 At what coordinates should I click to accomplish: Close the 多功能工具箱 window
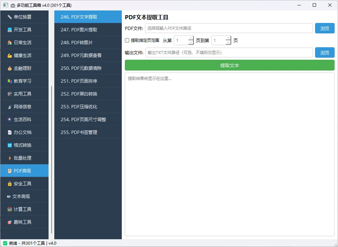pyautogui.click(x=330, y=5)
